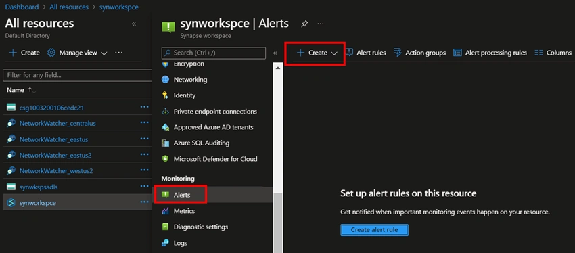Click the Alert rules toolbar icon

coord(350,53)
